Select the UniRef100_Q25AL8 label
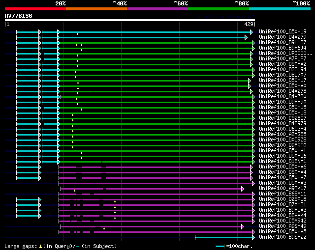Viewport: 315px width, 250px height. tap(283, 199)
